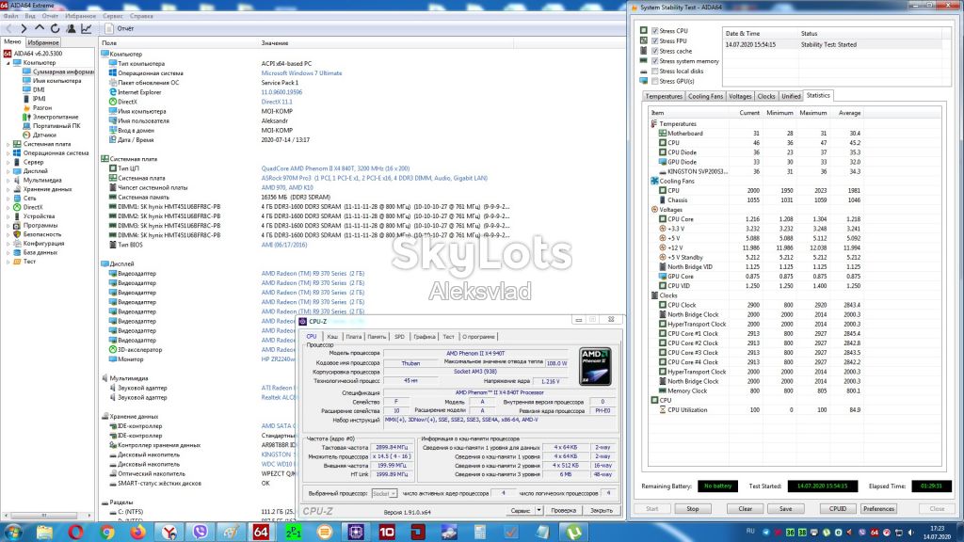Open the Microsoft Windows 7 Ultimate link
Viewport: 964px width, 542px height.
[x=301, y=73]
